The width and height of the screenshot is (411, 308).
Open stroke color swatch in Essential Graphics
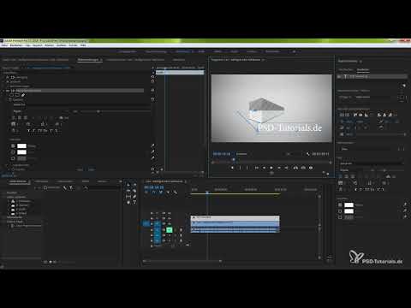click(x=348, y=211)
